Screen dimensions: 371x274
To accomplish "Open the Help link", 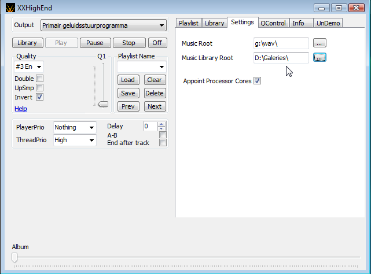I will point(21,109).
